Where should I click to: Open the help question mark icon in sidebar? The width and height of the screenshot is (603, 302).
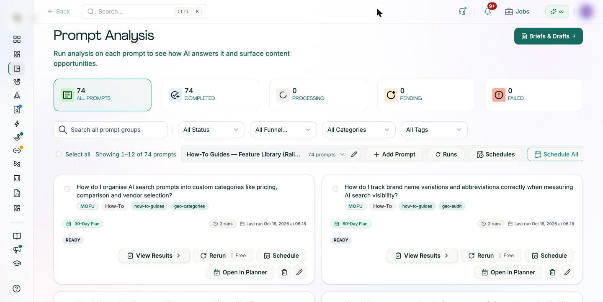[17, 289]
